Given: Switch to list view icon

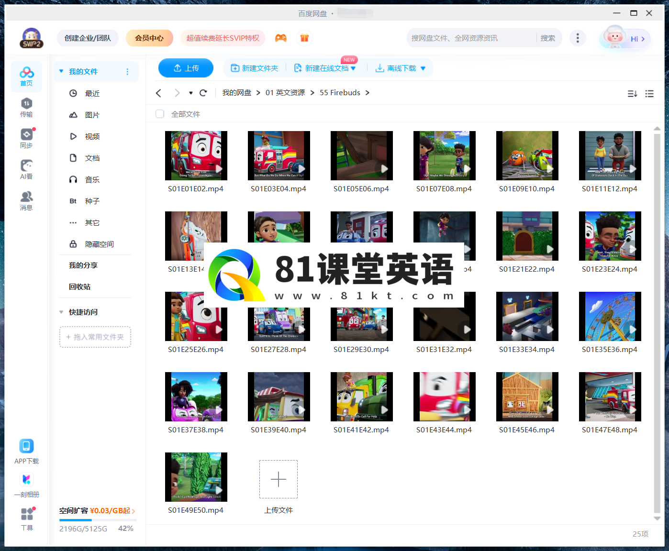Looking at the screenshot, I should pyautogui.click(x=649, y=94).
